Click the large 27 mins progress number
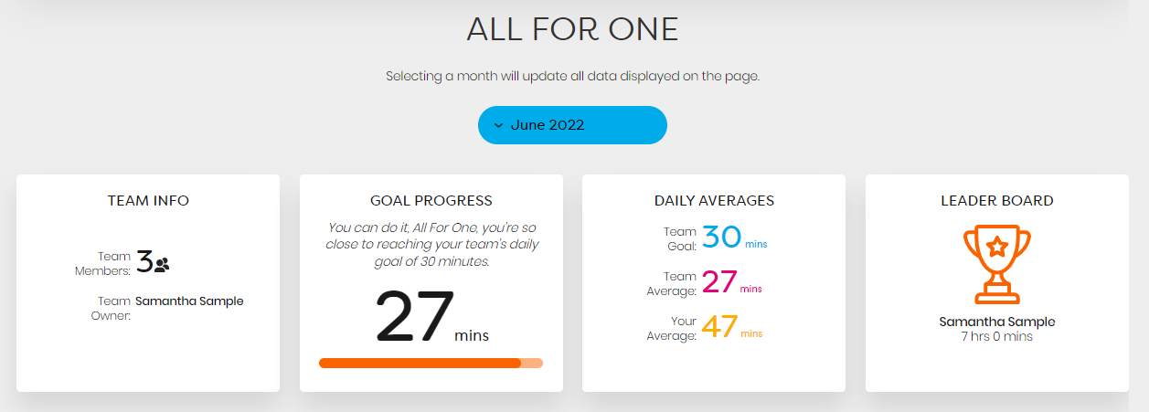This screenshot has height=412, width=1149. pyautogui.click(x=414, y=317)
